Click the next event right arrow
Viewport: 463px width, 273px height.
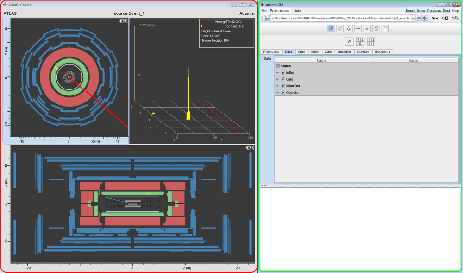coord(425,19)
